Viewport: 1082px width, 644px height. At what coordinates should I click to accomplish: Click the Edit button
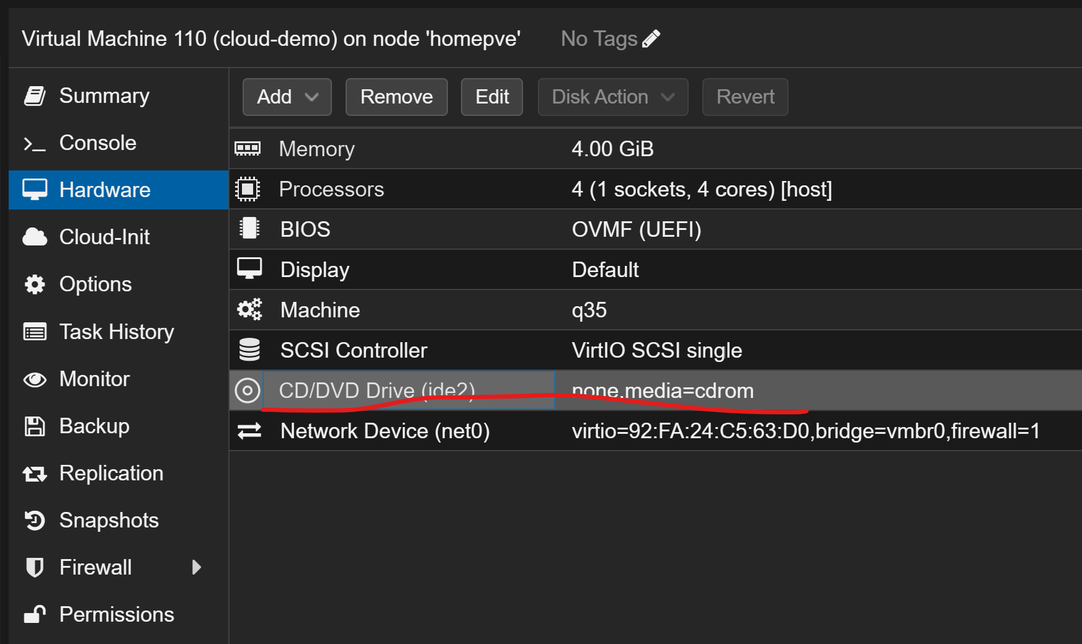tap(491, 97)
